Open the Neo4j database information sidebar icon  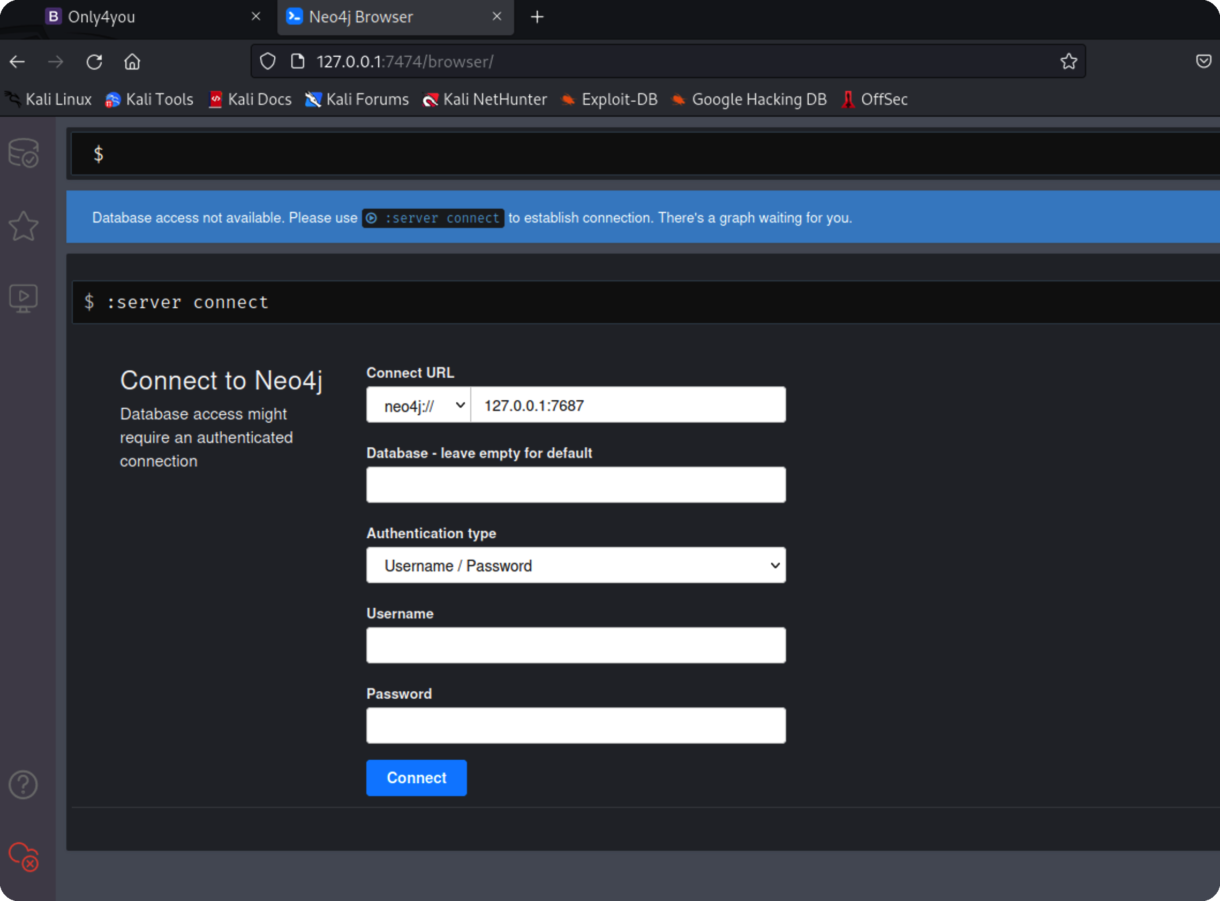coord(24,152)
